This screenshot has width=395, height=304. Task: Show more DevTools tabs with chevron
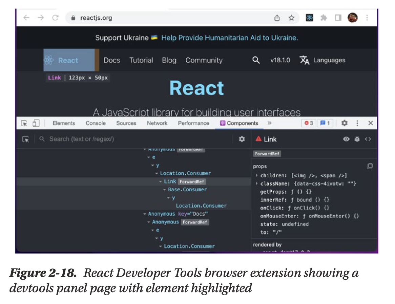tap(269, 123)
